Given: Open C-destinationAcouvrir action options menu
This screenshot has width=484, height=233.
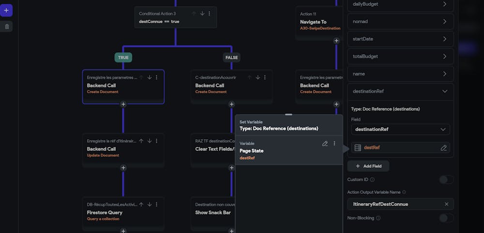Looking at the screenshot, I should [265, 77].
